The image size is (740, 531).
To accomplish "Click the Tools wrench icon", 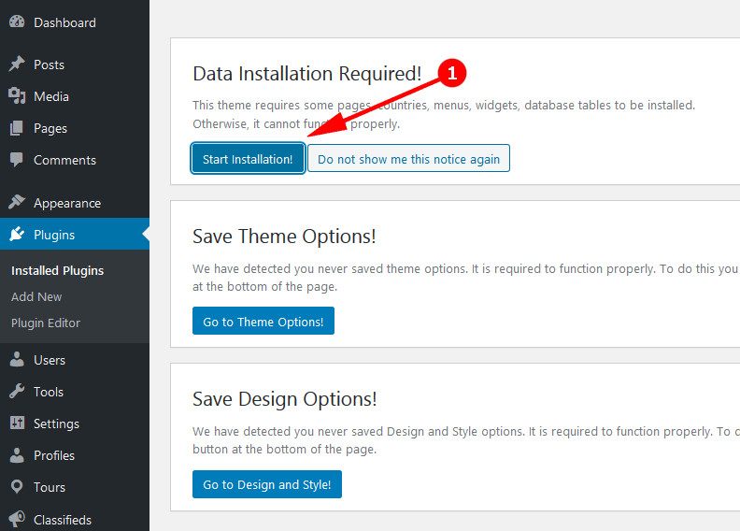I will pos(17,392).
